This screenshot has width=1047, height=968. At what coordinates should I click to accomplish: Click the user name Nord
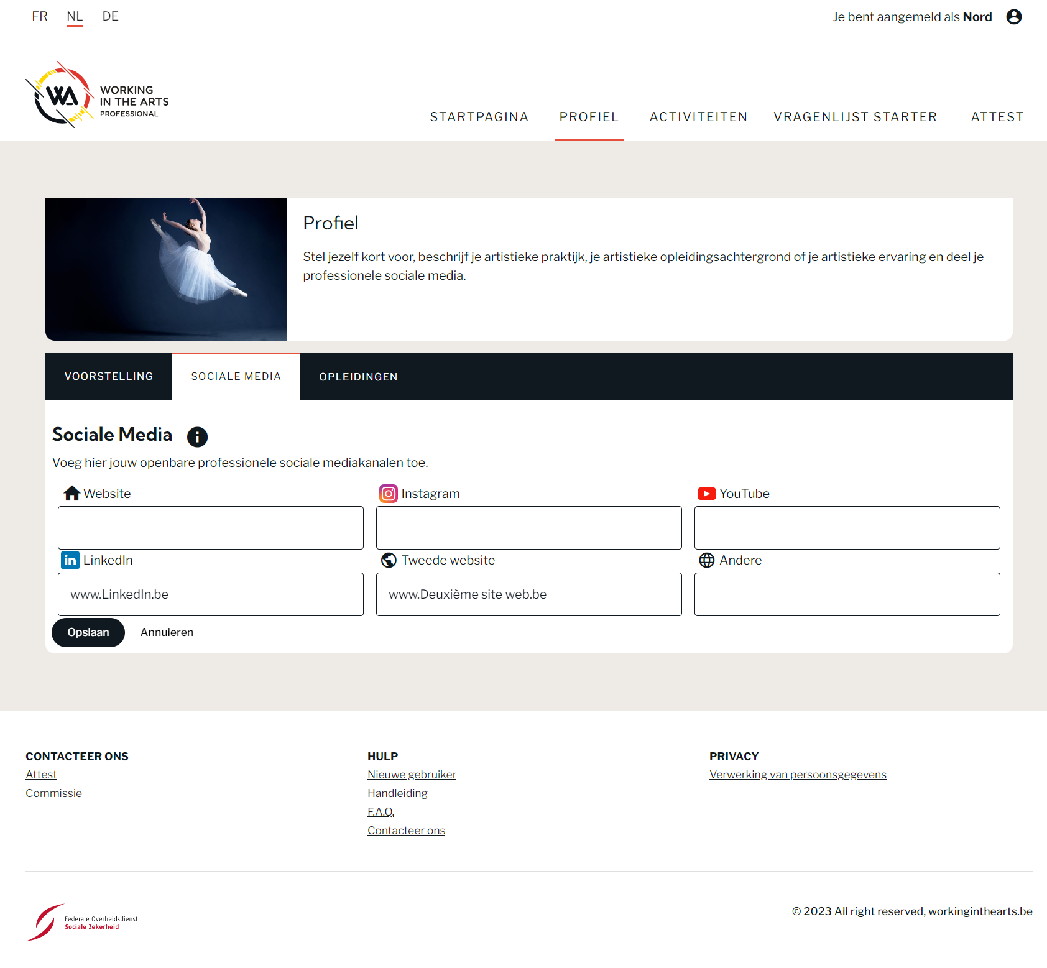pyautogui.click(x=977, y=17)
